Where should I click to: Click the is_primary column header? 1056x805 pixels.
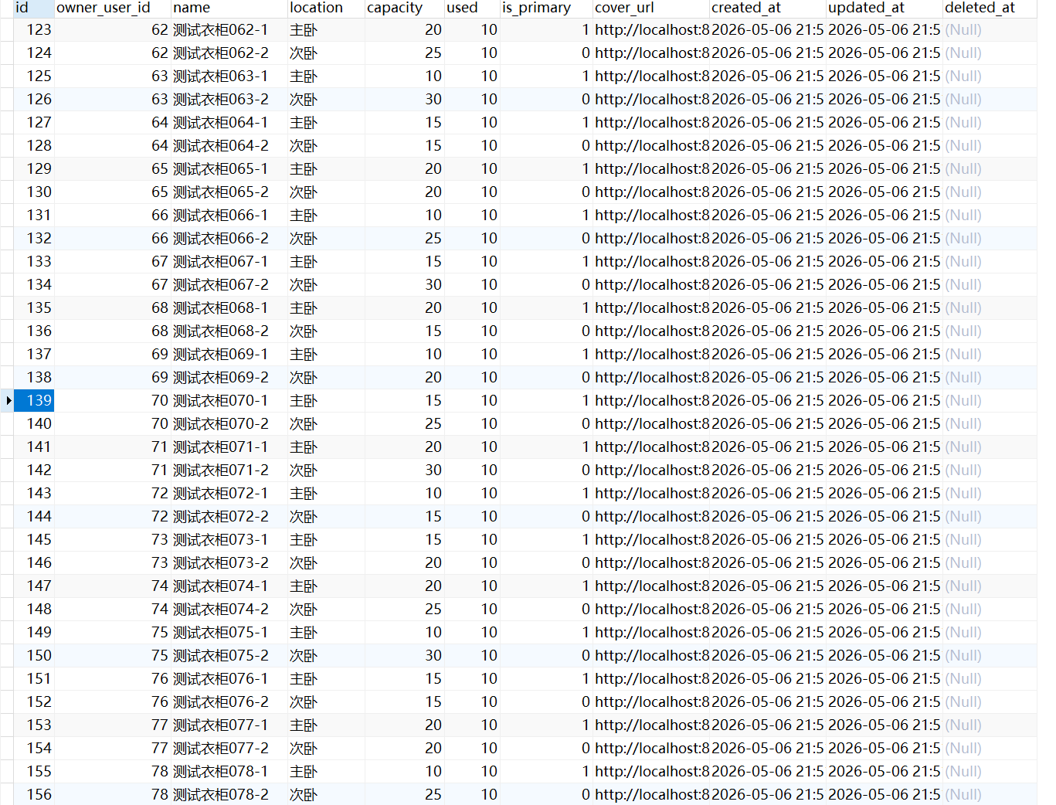point(546,8)
